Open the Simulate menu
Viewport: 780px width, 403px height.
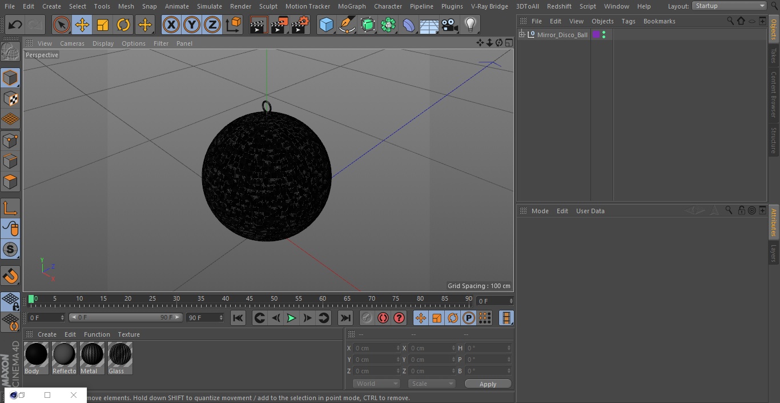[210, 6]
